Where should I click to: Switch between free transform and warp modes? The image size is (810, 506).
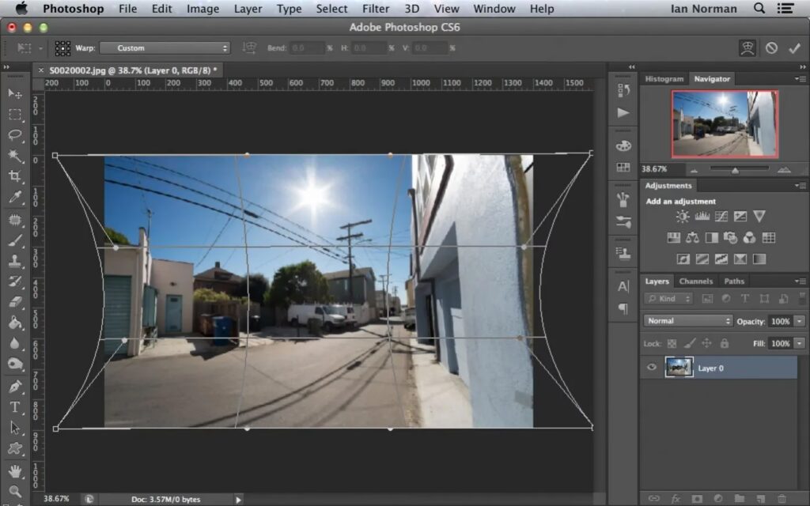click(x=747, y=48)
